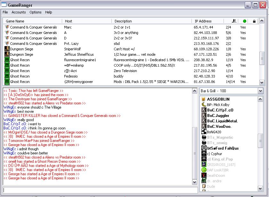Sort the list by Game Name header
Viewport: 269px width, 197px height.
pyautogui.click(x=15, y=21)
